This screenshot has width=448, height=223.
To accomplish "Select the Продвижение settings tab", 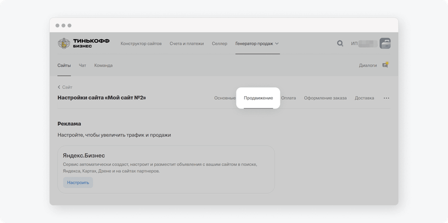I will 258,98.
